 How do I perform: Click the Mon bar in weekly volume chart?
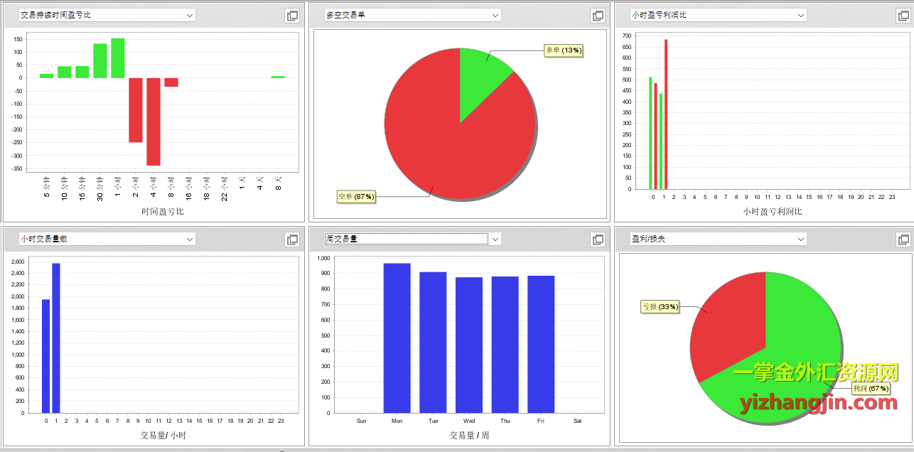coord(397,338)
